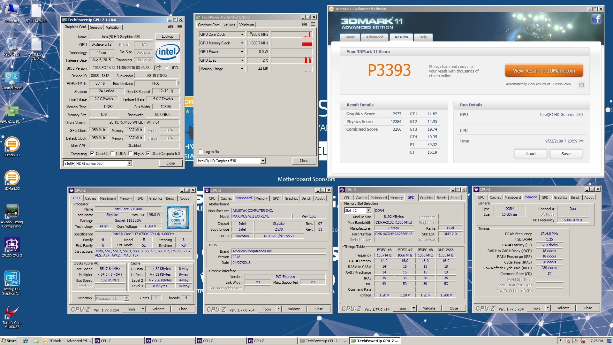Open Intel HD Graphics Control shortcut

12,283
